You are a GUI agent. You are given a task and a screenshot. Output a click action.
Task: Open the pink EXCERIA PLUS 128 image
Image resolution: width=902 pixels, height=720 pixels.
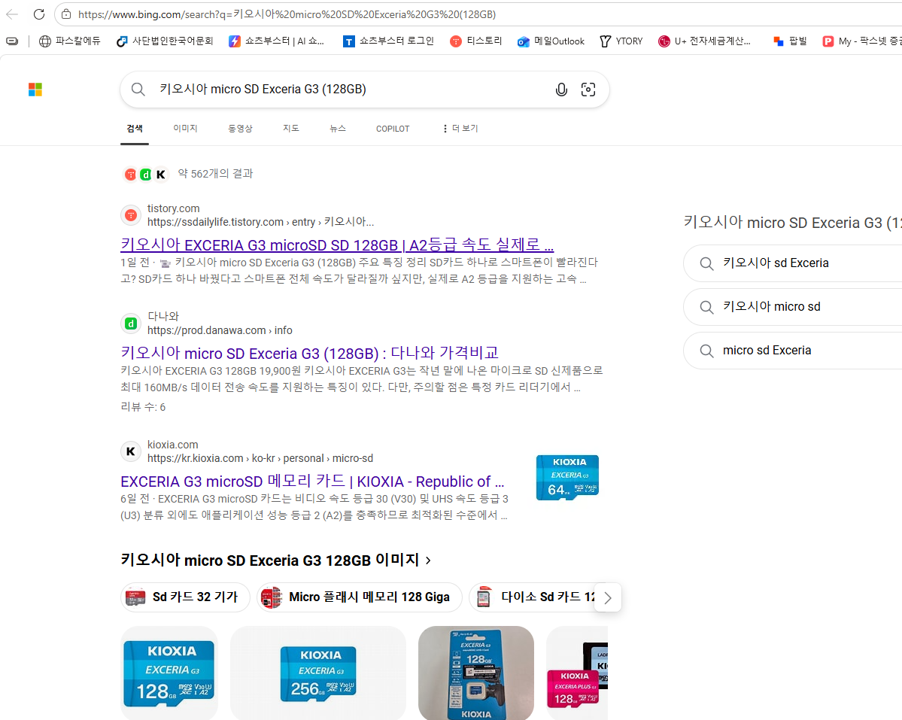[577, 673]
